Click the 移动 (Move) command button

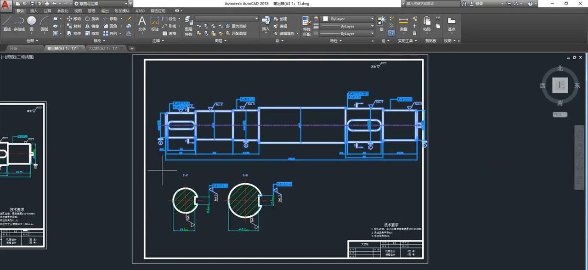(x=73, y=19)
